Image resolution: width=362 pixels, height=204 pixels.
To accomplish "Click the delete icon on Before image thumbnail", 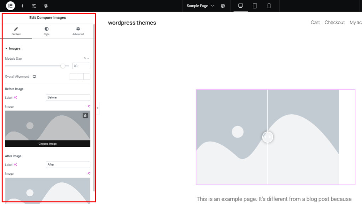I will [85, 115].
